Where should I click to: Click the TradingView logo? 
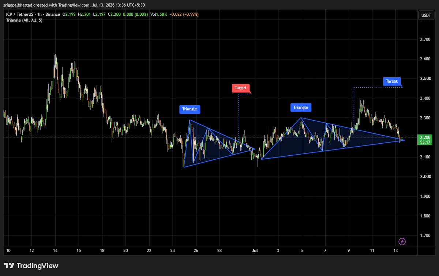coord(31,266)
